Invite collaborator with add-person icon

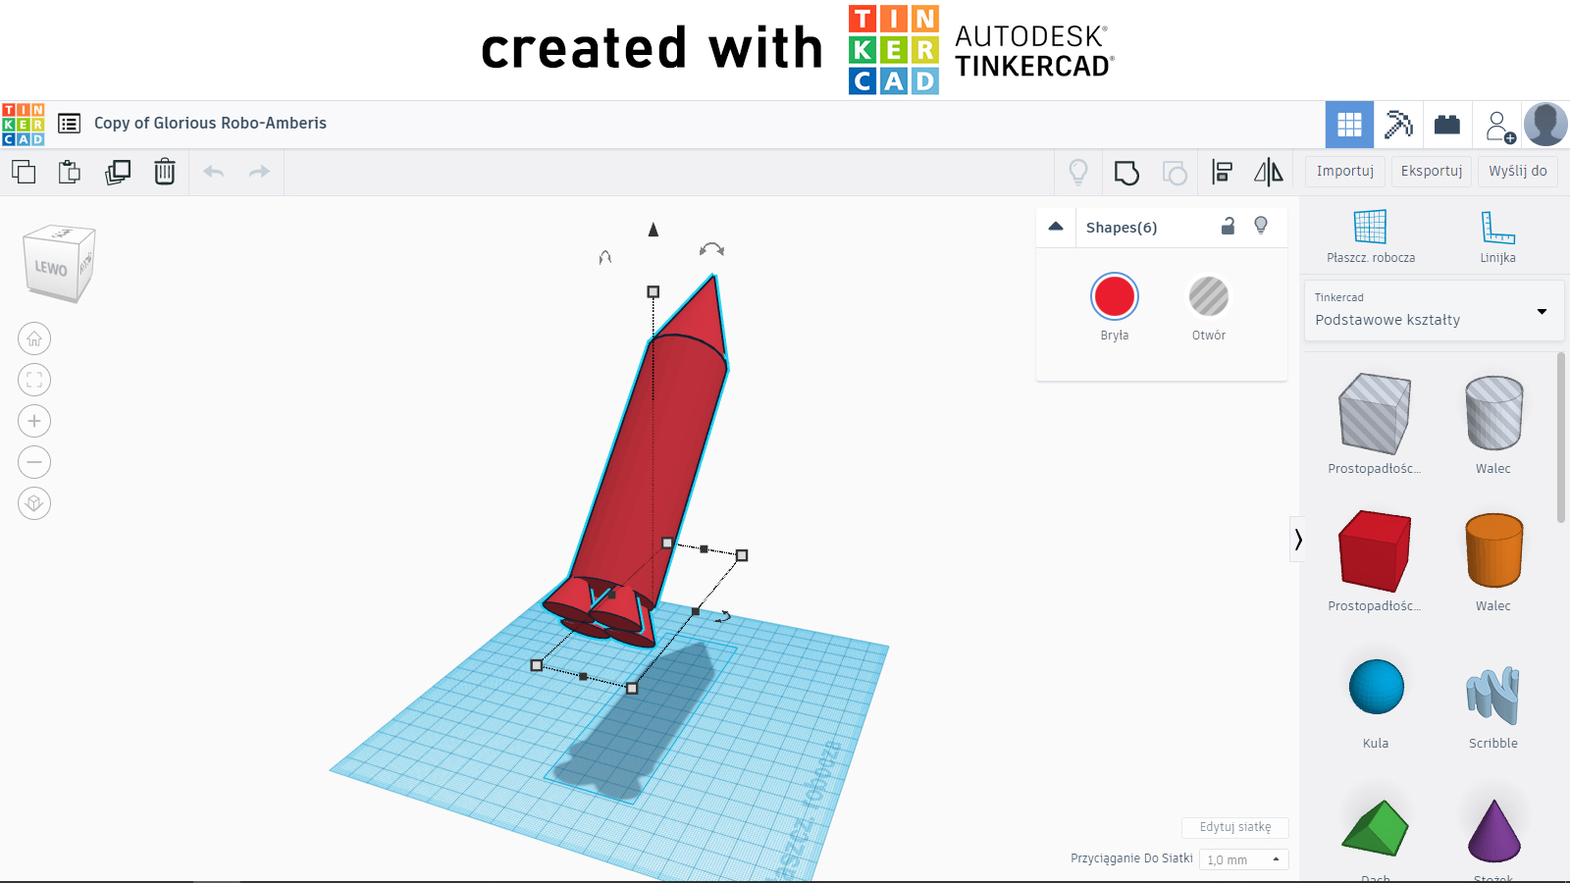pos(1499,127)
